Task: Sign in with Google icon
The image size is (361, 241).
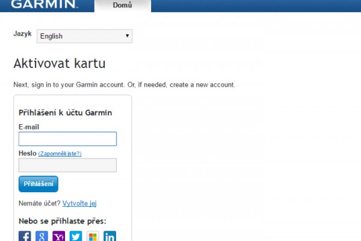Action: [x=42, y=236]
